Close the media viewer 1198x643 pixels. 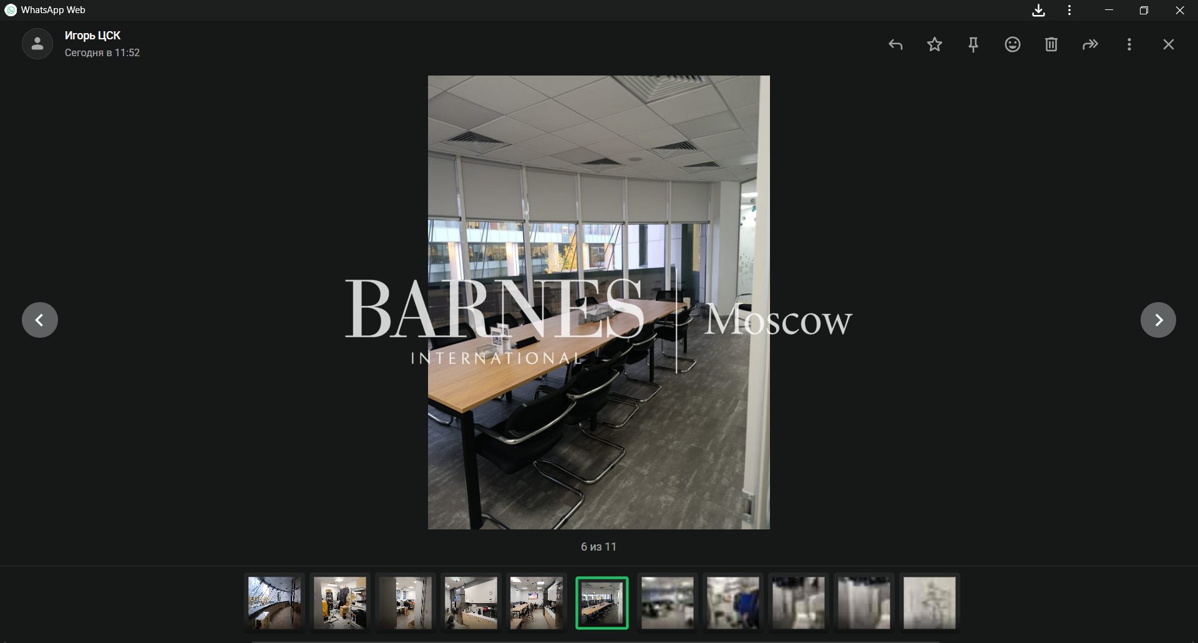(x=1168, y=44)
